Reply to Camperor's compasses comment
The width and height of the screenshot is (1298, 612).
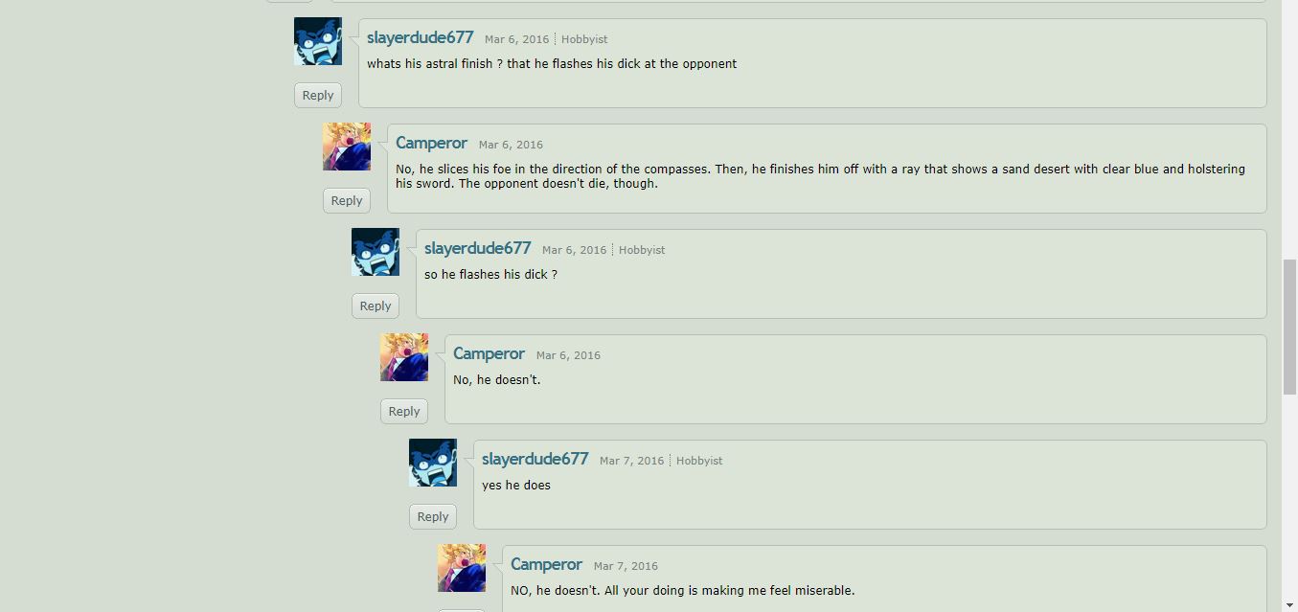tap(347, 200)
